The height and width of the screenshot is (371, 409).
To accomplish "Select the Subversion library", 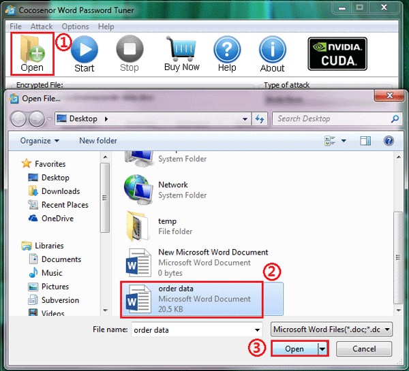I will coord(53,300).
